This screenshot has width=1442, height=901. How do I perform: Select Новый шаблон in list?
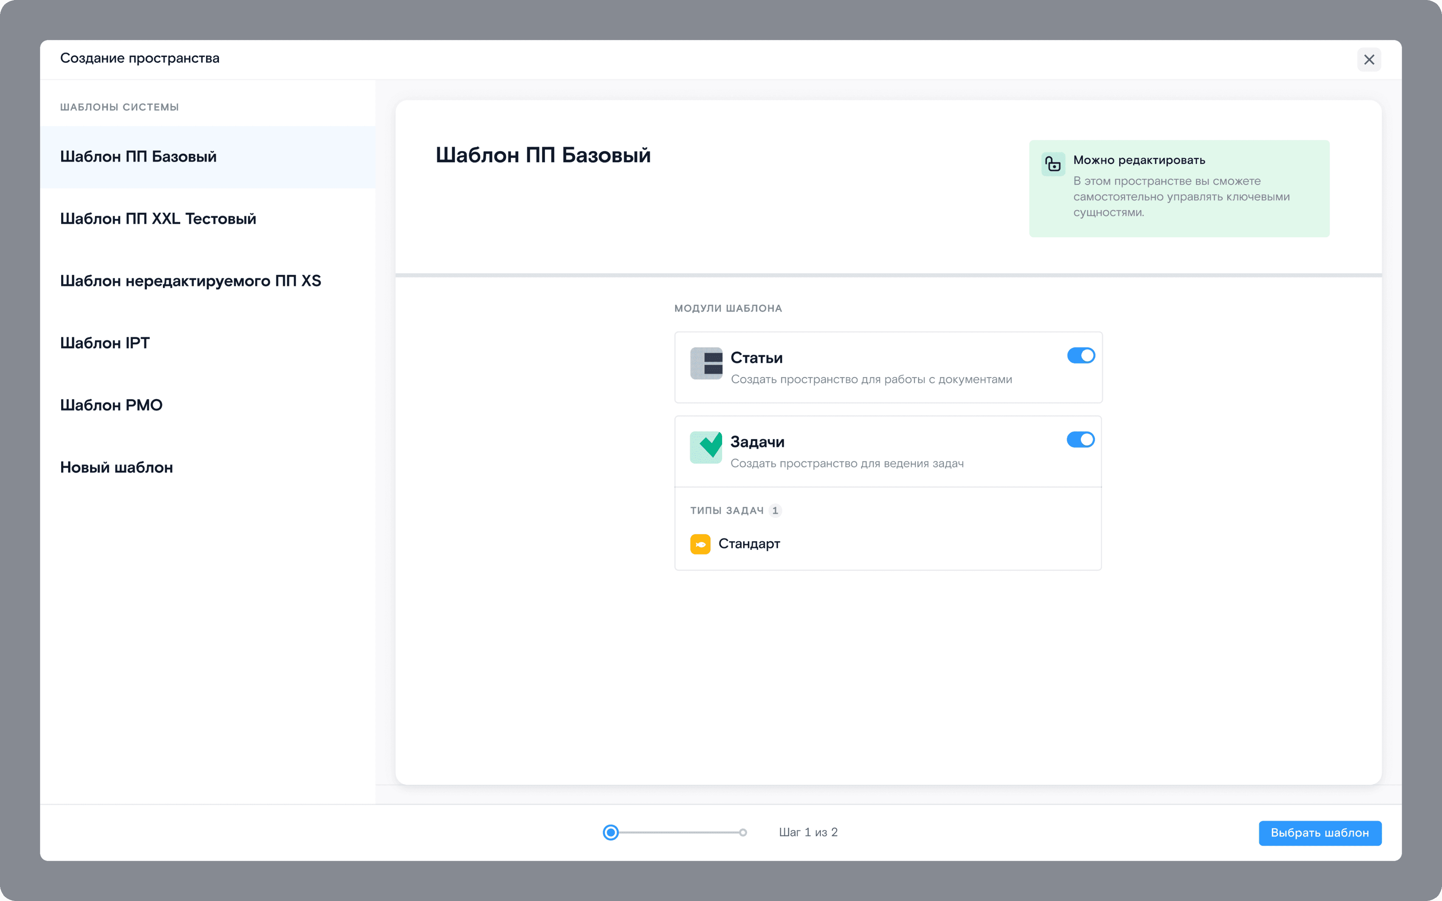click(207, 467)
